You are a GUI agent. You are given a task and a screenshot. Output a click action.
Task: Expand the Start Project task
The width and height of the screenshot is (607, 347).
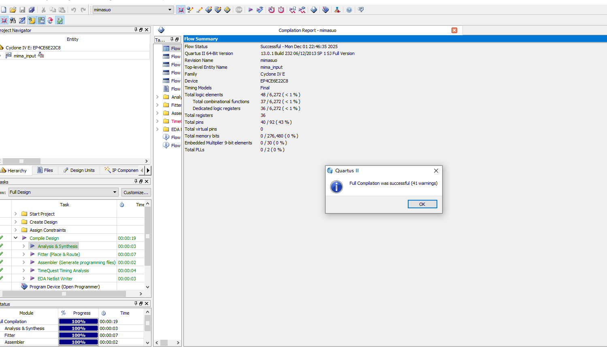(16, 214)
